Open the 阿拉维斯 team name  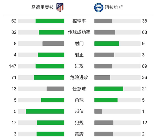(x=114, y=7)
